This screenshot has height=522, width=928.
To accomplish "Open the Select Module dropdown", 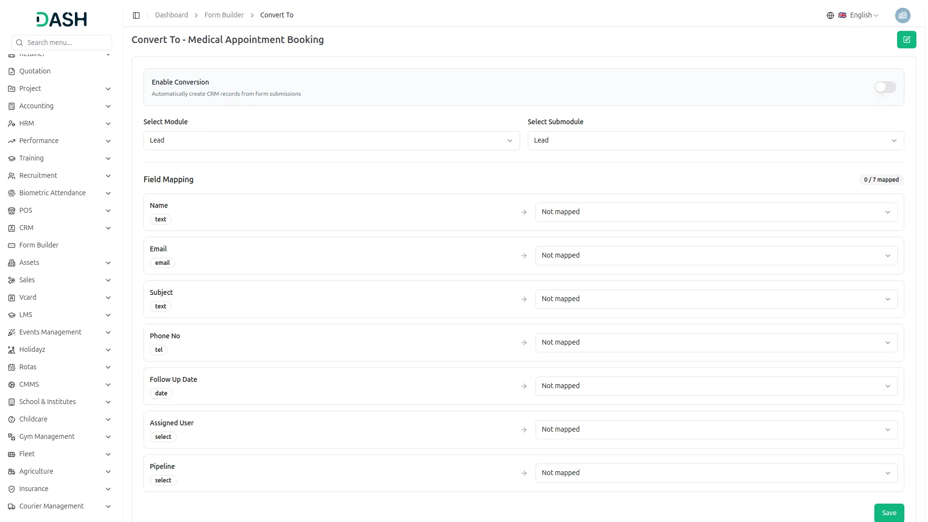I will (x=332, y=140).
